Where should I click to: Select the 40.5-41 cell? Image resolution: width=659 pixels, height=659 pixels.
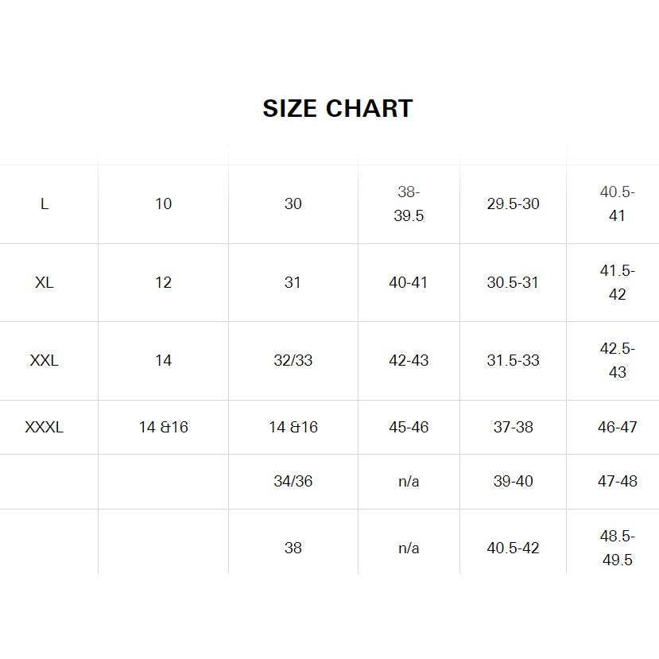coord(617,204)
